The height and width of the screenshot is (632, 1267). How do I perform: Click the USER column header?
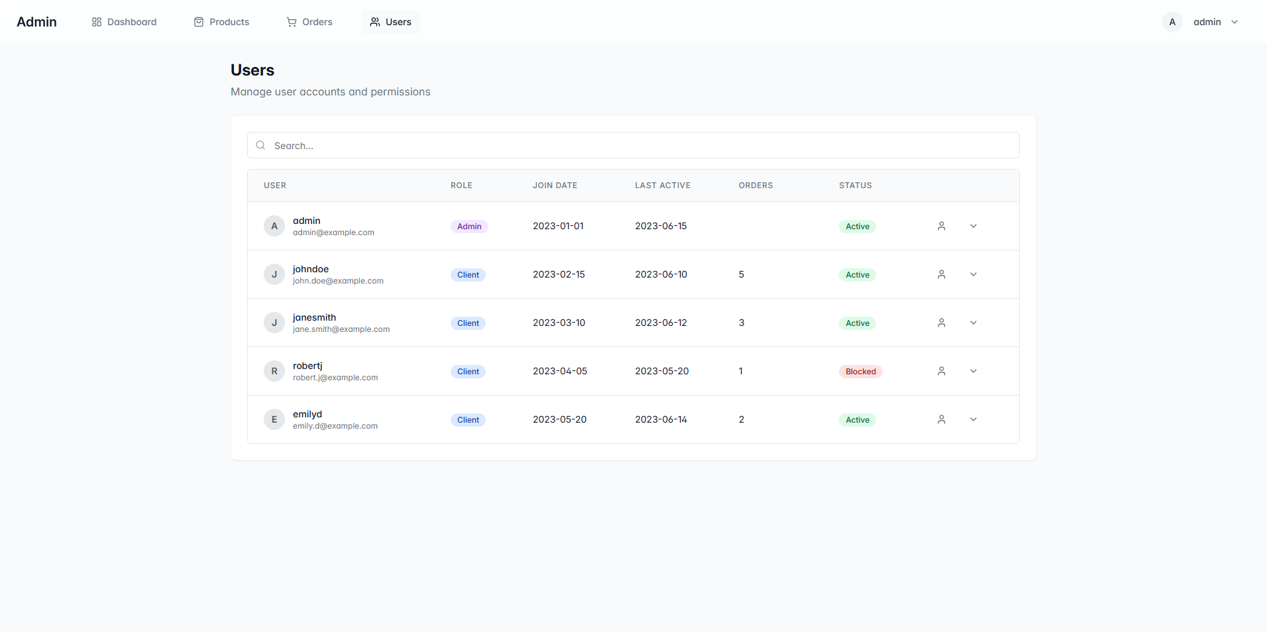[x=275, y=185]
